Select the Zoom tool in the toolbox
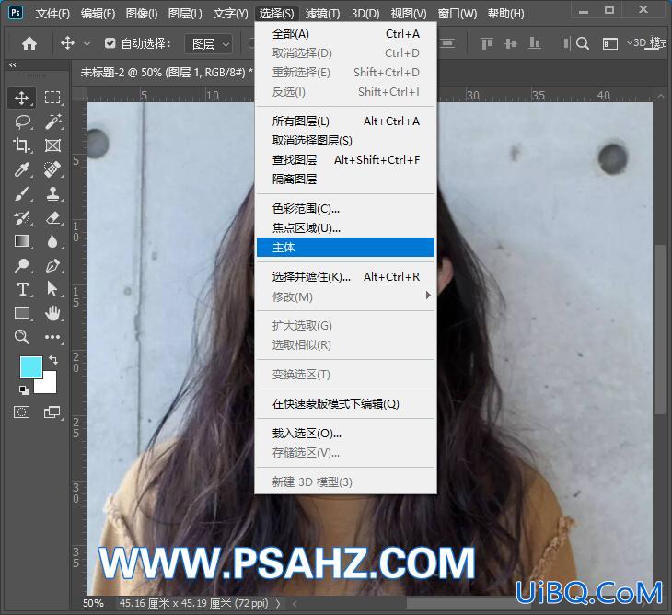672x615 pixels. [x=21, y=337]
